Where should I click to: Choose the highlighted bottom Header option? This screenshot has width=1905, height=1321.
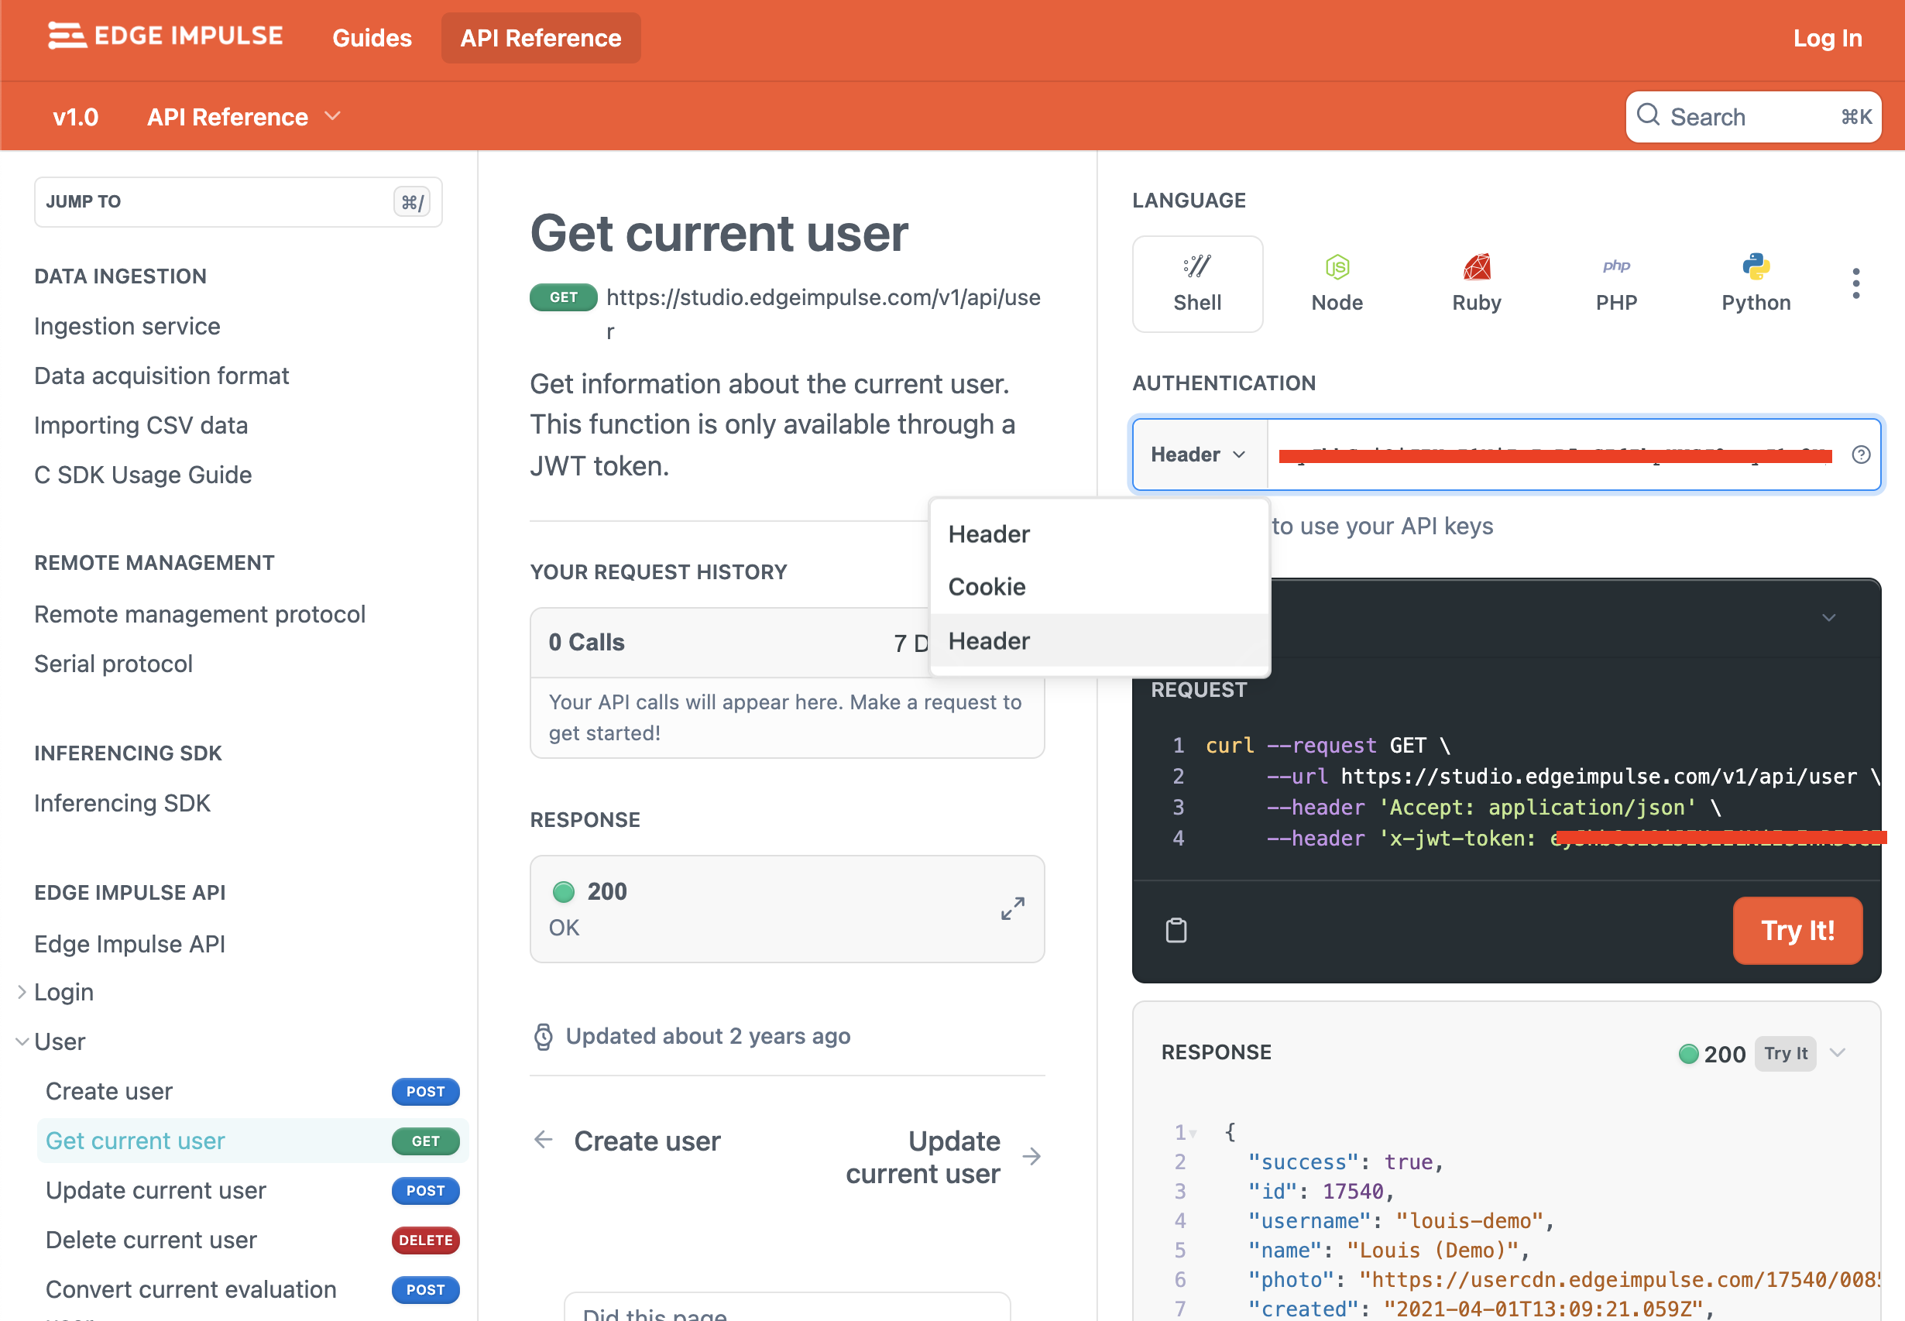pos(1099,640)
